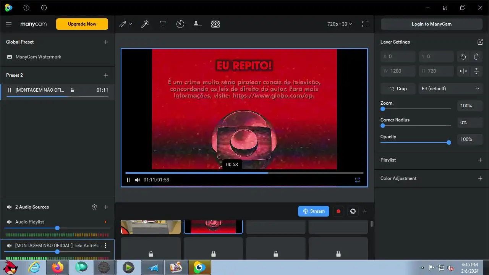Select the draw pencil tool

click(x=123, y=24)
